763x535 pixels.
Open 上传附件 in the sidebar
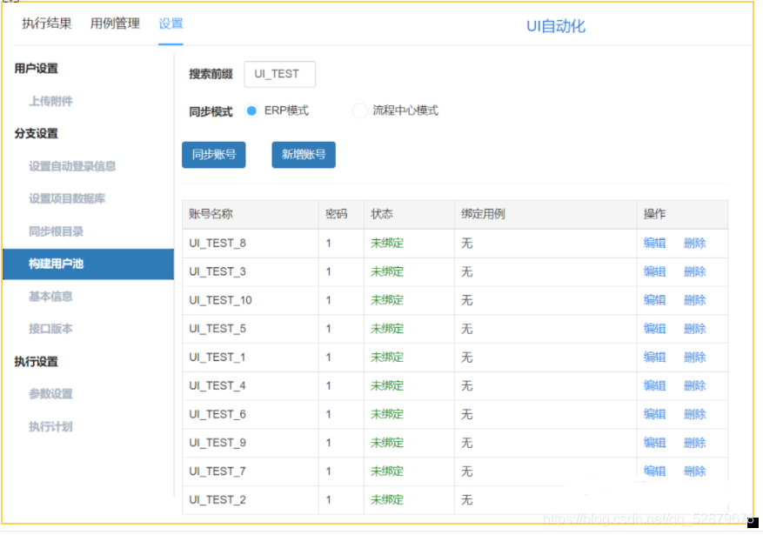coord(50,101)
